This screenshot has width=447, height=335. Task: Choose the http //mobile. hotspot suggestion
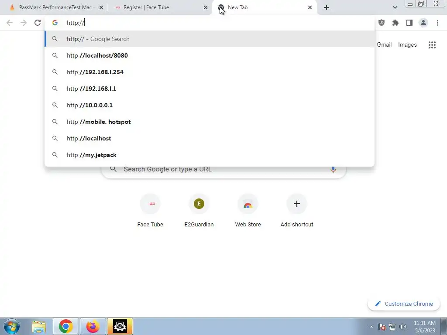click(x=210, y=122)
